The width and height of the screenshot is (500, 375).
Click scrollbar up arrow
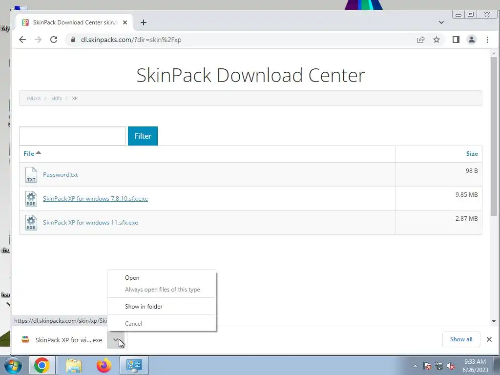[494, 53]
